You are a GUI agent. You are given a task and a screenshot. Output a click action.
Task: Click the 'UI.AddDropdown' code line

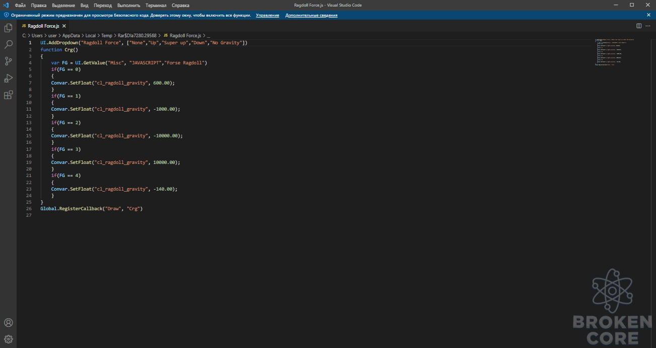[x=144, y=43]
